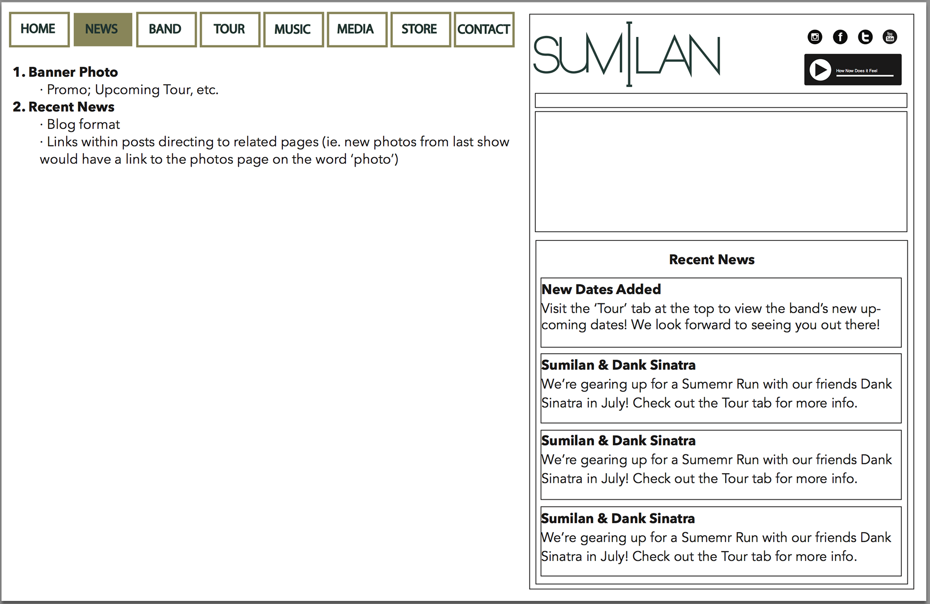Click the Recent News section heading

pyautogui.click(x=712, y=260)
